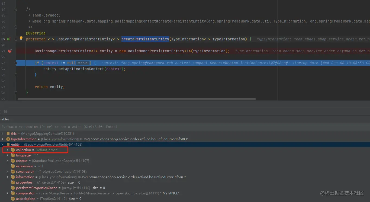
Task: Click the field icon next to comparator
Action: pyautogui.click(x=13, y=193)
